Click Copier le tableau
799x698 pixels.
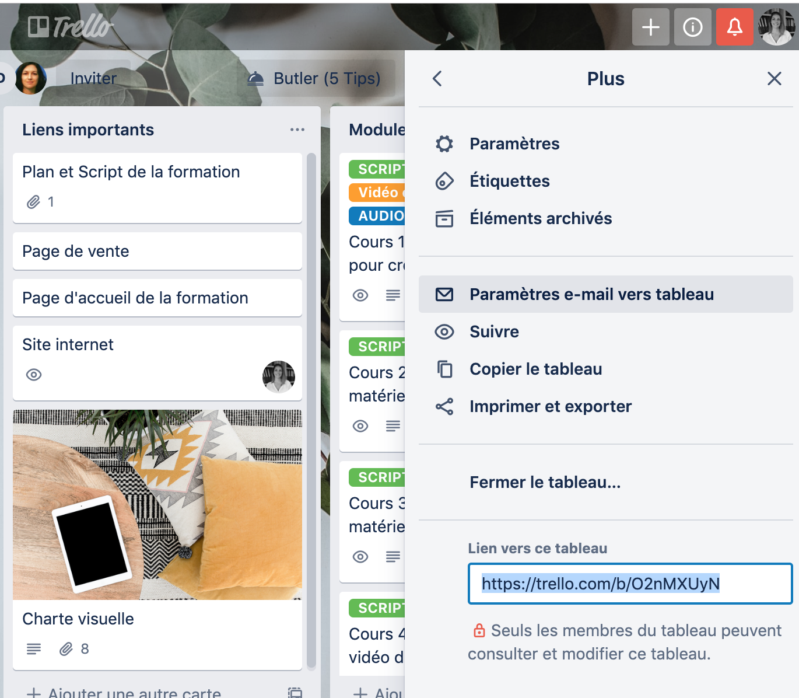pos(535,369)
